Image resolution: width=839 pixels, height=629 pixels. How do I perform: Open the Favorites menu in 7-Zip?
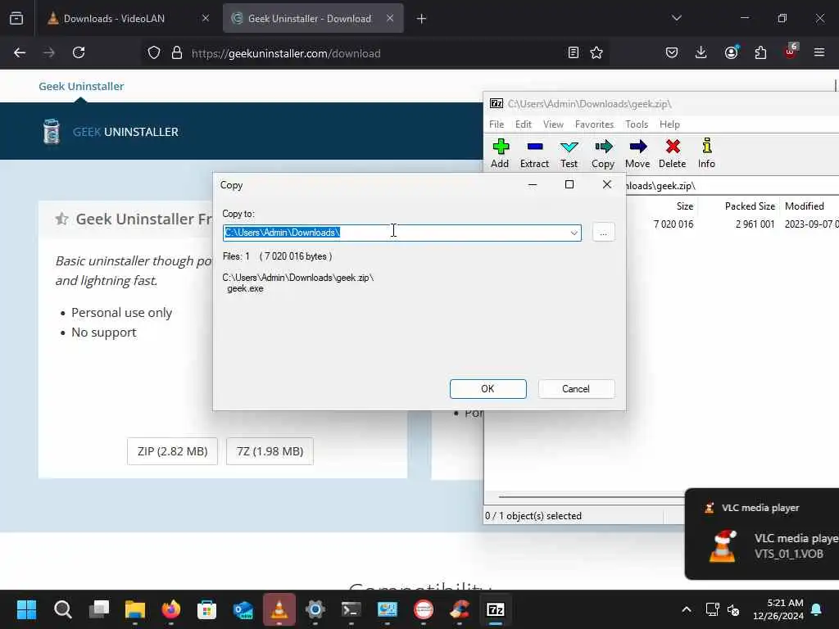595,124
